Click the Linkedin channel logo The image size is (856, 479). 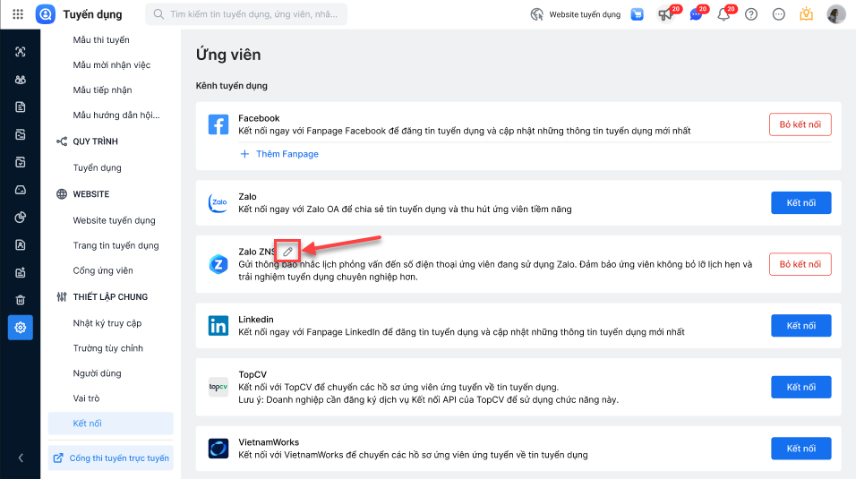[218, 326]
